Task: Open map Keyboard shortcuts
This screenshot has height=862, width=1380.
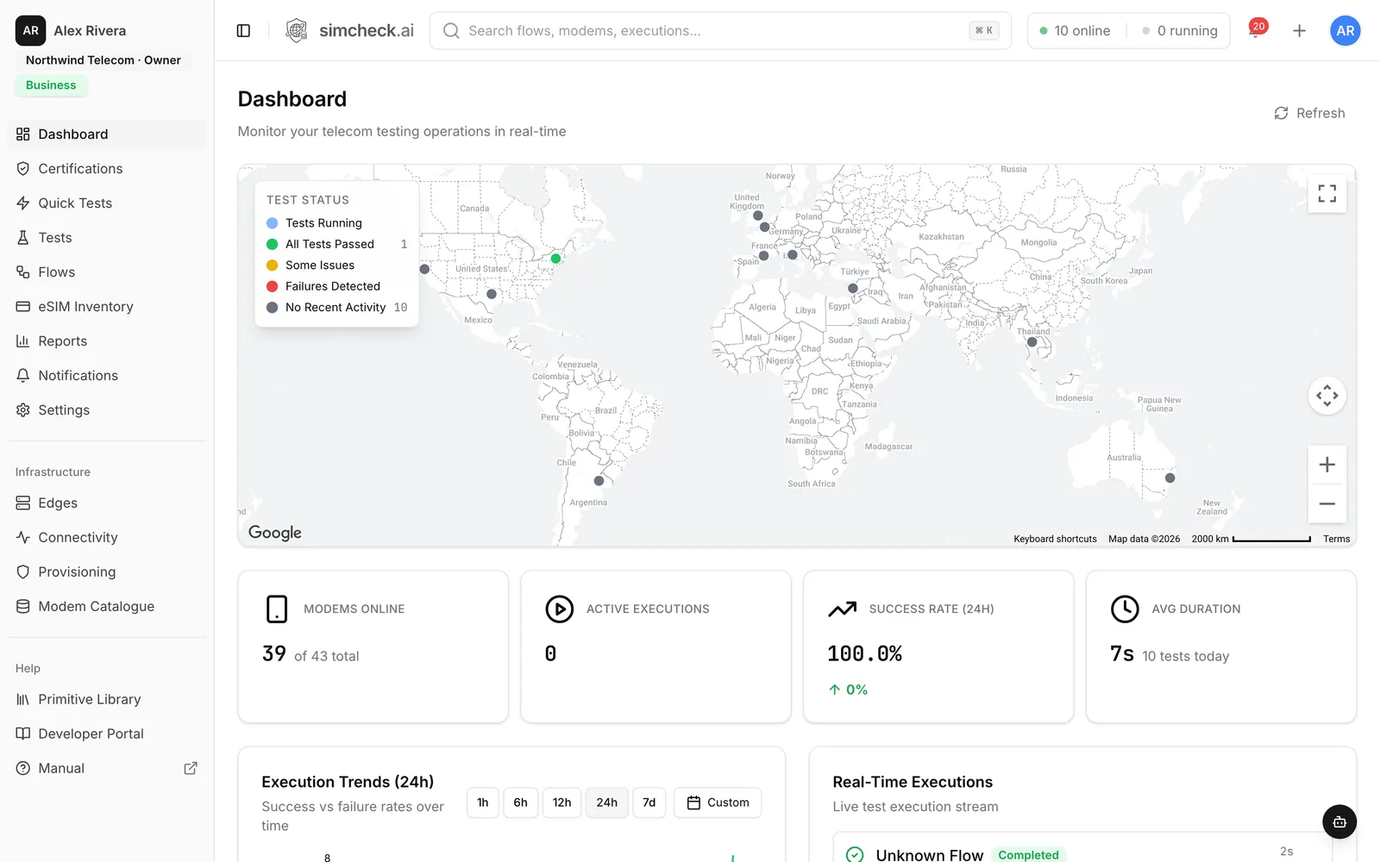Action: [1055, 539]
